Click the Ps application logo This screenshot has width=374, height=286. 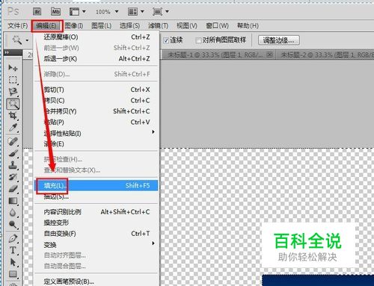13,11
